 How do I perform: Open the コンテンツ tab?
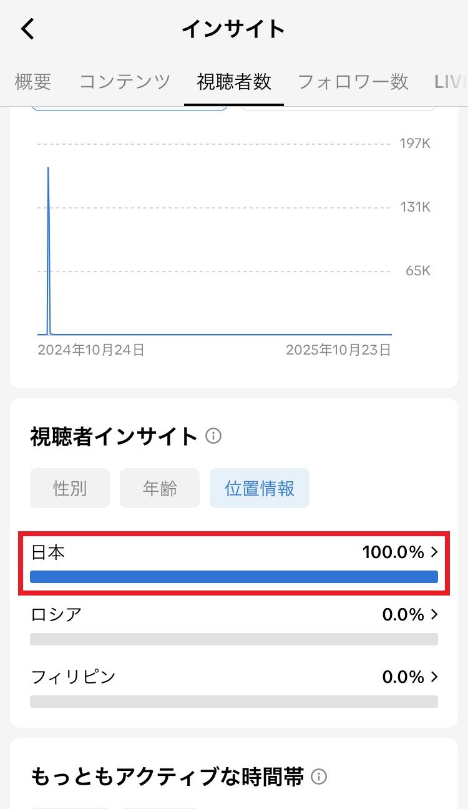click(125, 82)
